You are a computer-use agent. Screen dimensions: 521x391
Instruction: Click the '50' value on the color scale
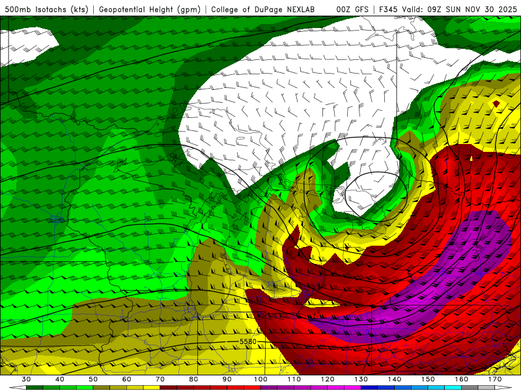point(93,379)
